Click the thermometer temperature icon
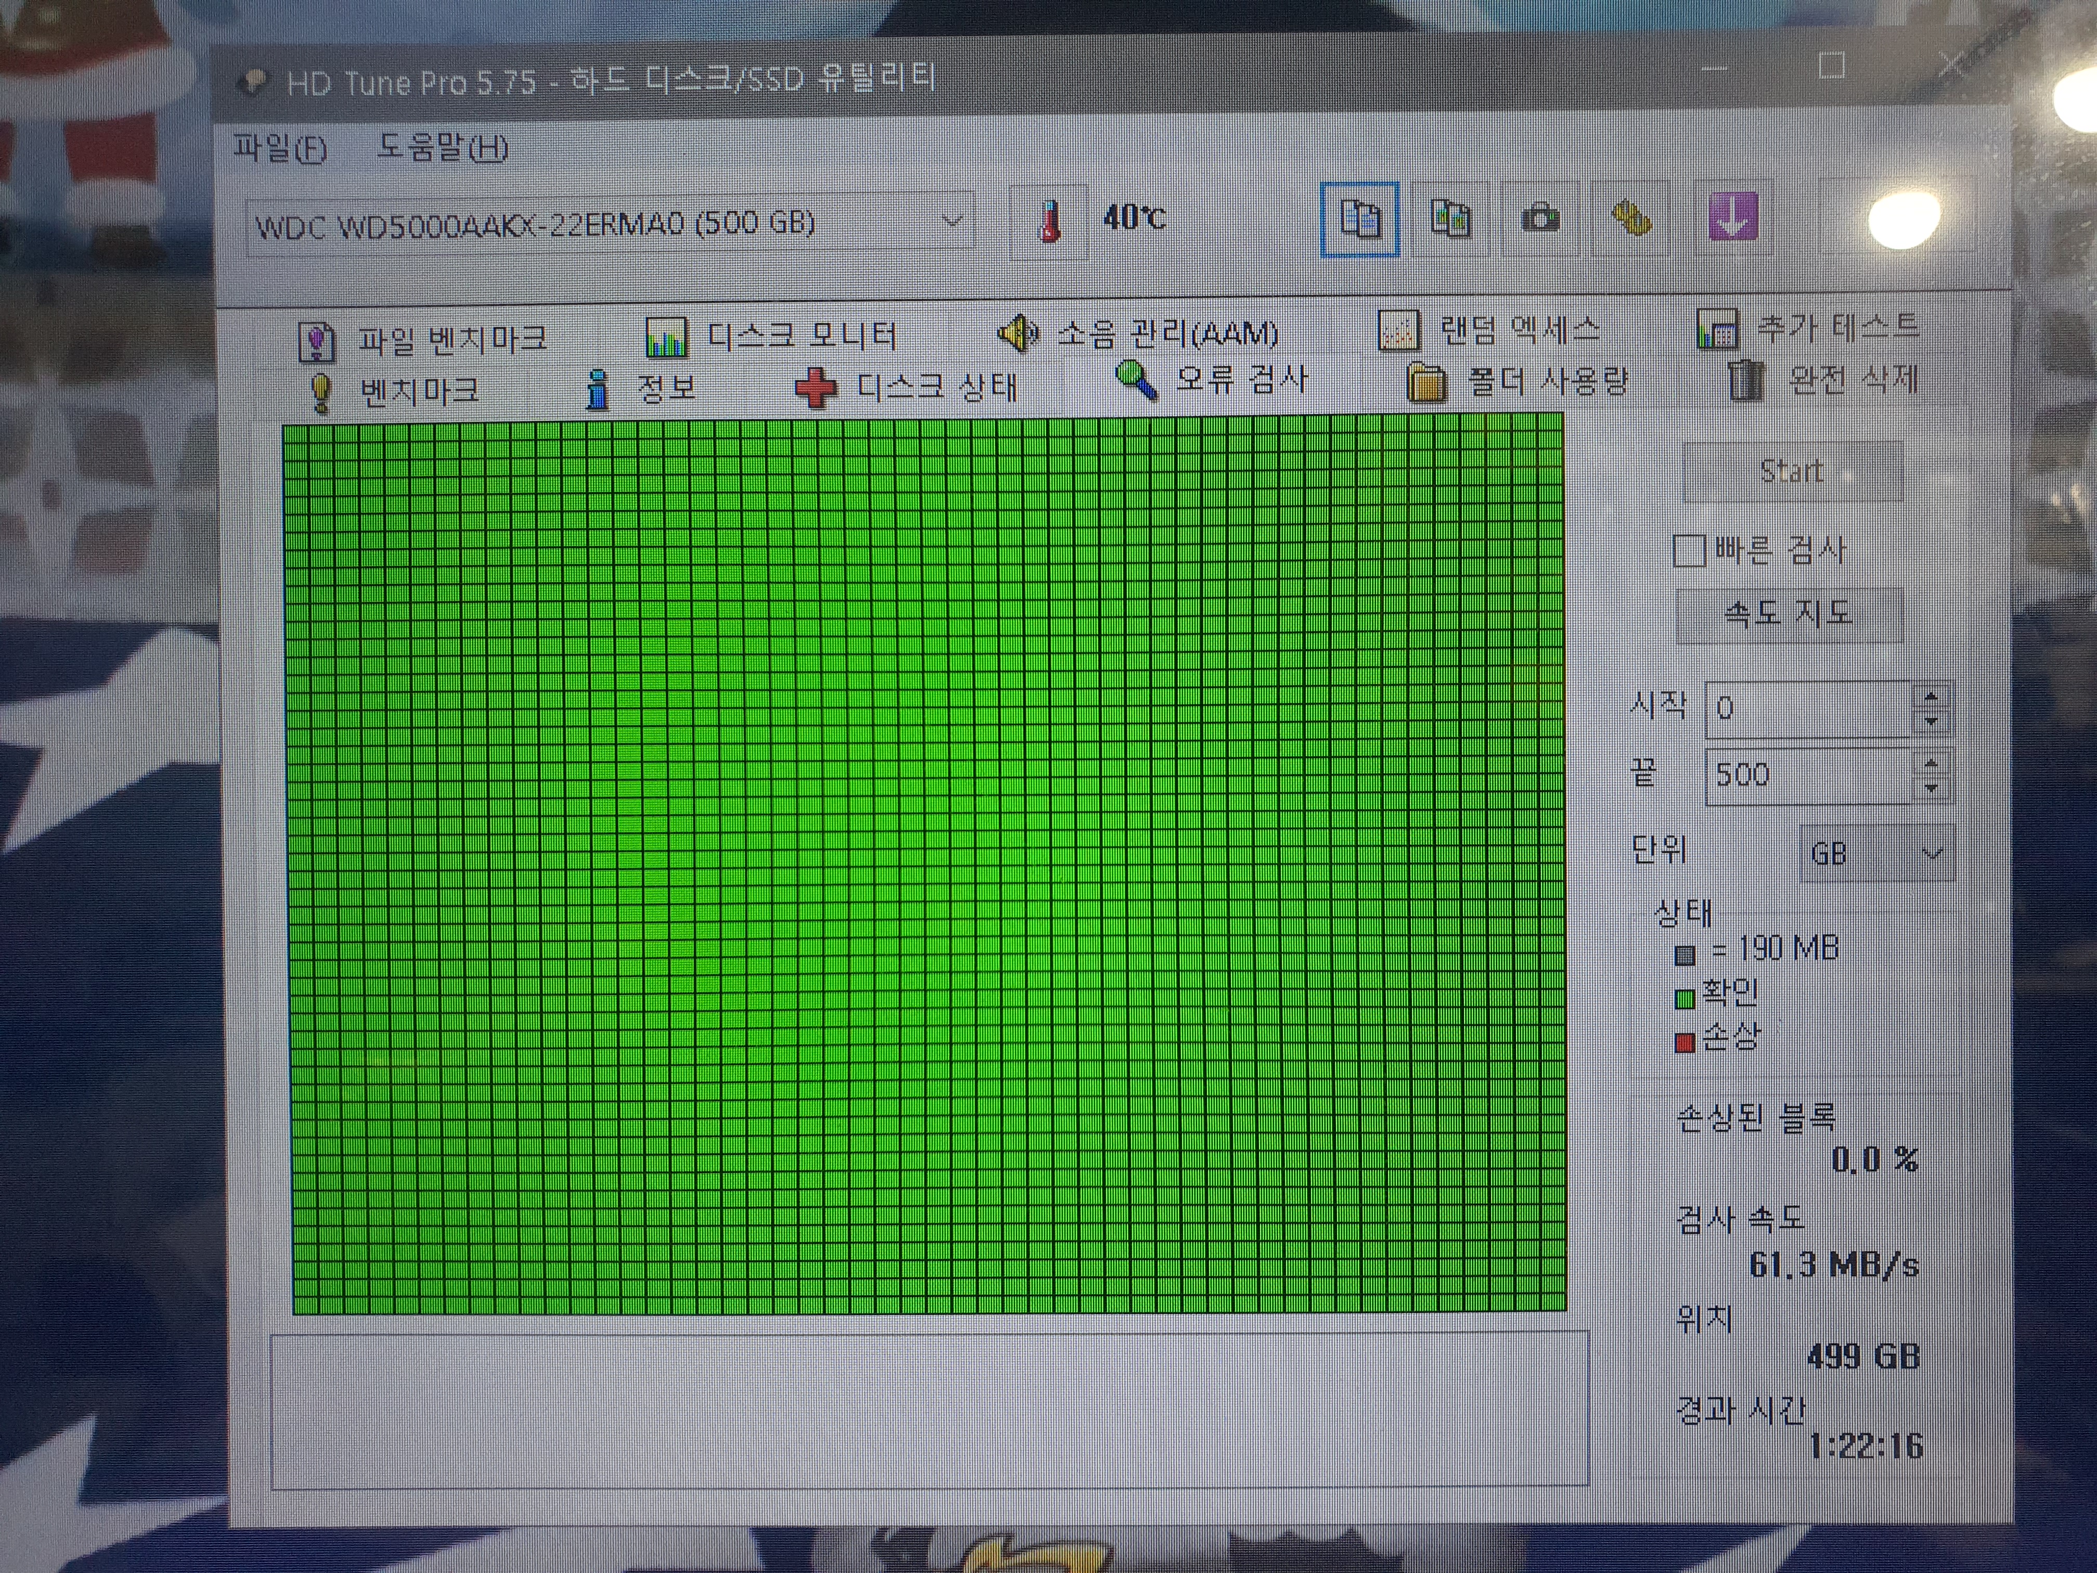 point(1048,221)
